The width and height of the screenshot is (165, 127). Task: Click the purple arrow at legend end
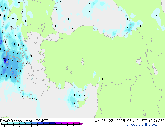pyautogui.click(x=82, y=124)
